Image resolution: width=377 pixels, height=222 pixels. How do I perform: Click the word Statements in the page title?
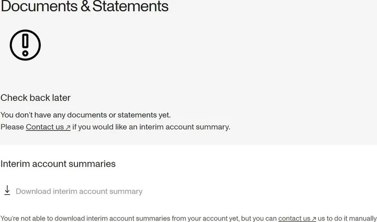pyautogui.click(x=130, y=7)
